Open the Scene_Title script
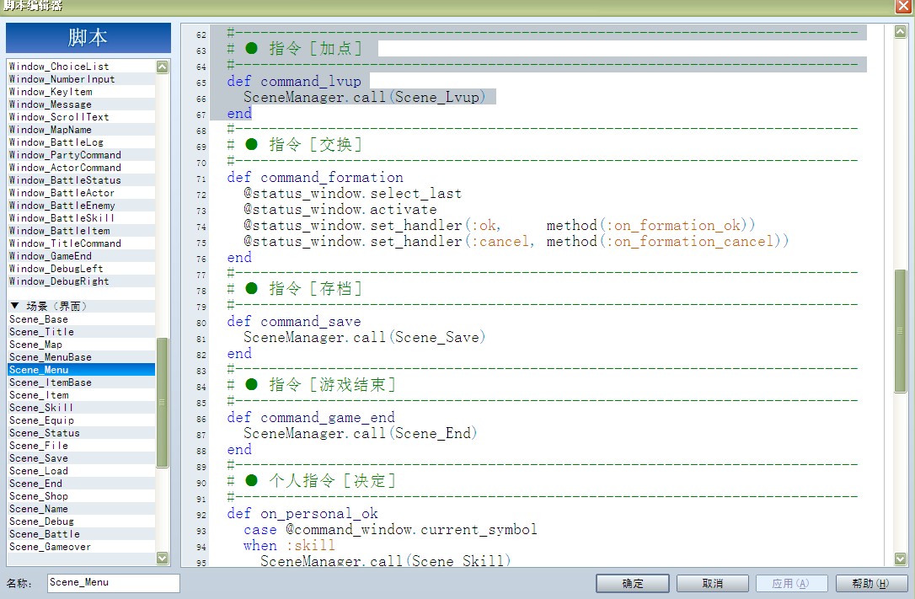915x599 pixels. pyautogui.click(x=81, y=332)
